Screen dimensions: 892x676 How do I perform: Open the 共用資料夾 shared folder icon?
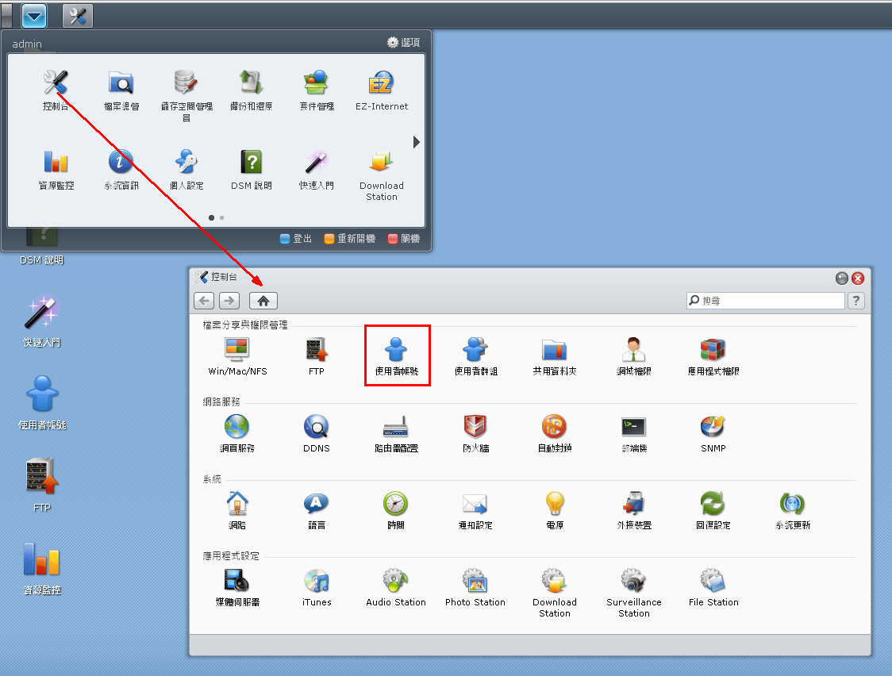(554, 354)
